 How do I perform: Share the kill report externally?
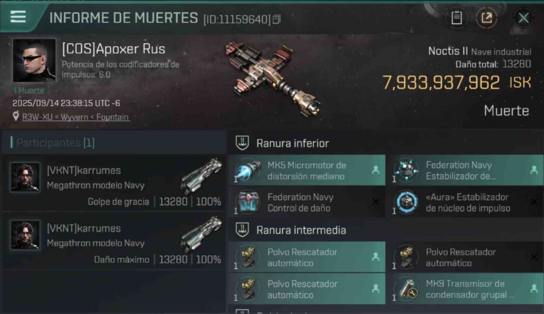[x=487, y=18]
